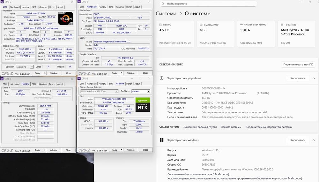The image size is (319, 182).
Task: Click Validate button in Graphics window
Action: [131, 150]
